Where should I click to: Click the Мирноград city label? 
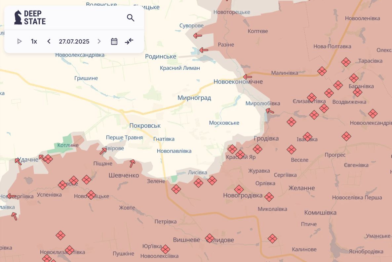coord(194,98)
